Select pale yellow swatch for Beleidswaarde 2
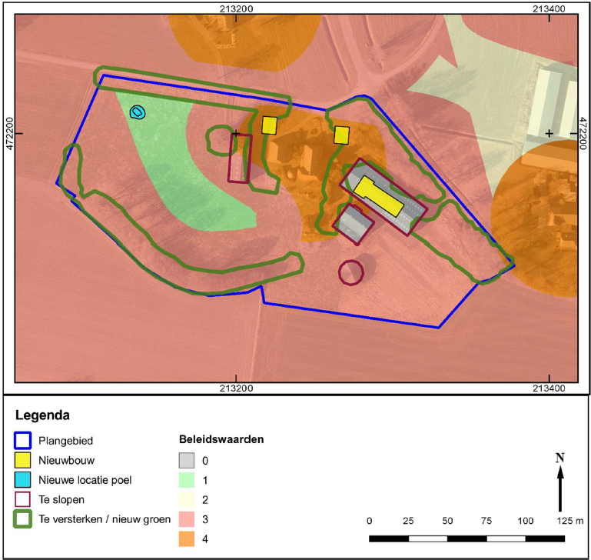 (x=187, y=500)
